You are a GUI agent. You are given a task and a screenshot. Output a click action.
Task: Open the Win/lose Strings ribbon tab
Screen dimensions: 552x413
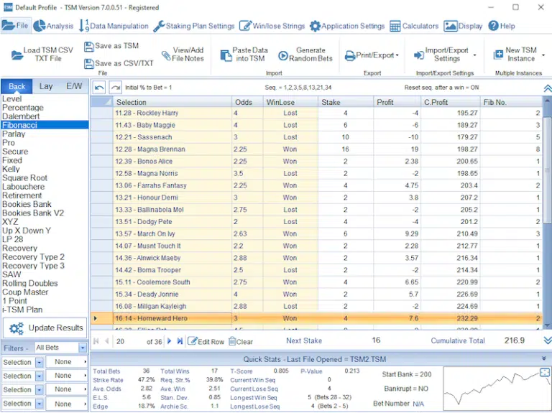[272, 26]
